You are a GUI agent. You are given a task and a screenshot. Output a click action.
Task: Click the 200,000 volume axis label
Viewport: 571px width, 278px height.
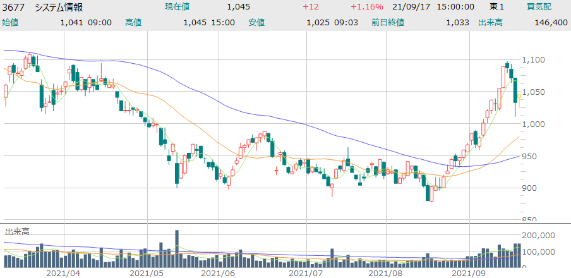[539, 235]
